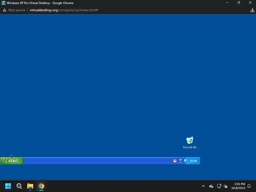
Task: Open the network status tray icon
Action: pos(219,186)
